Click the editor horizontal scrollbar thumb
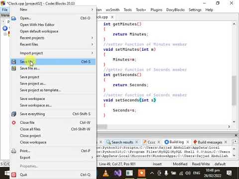This screenshot has height=179, width=239. pyautogui.click(x=102, y=127)
